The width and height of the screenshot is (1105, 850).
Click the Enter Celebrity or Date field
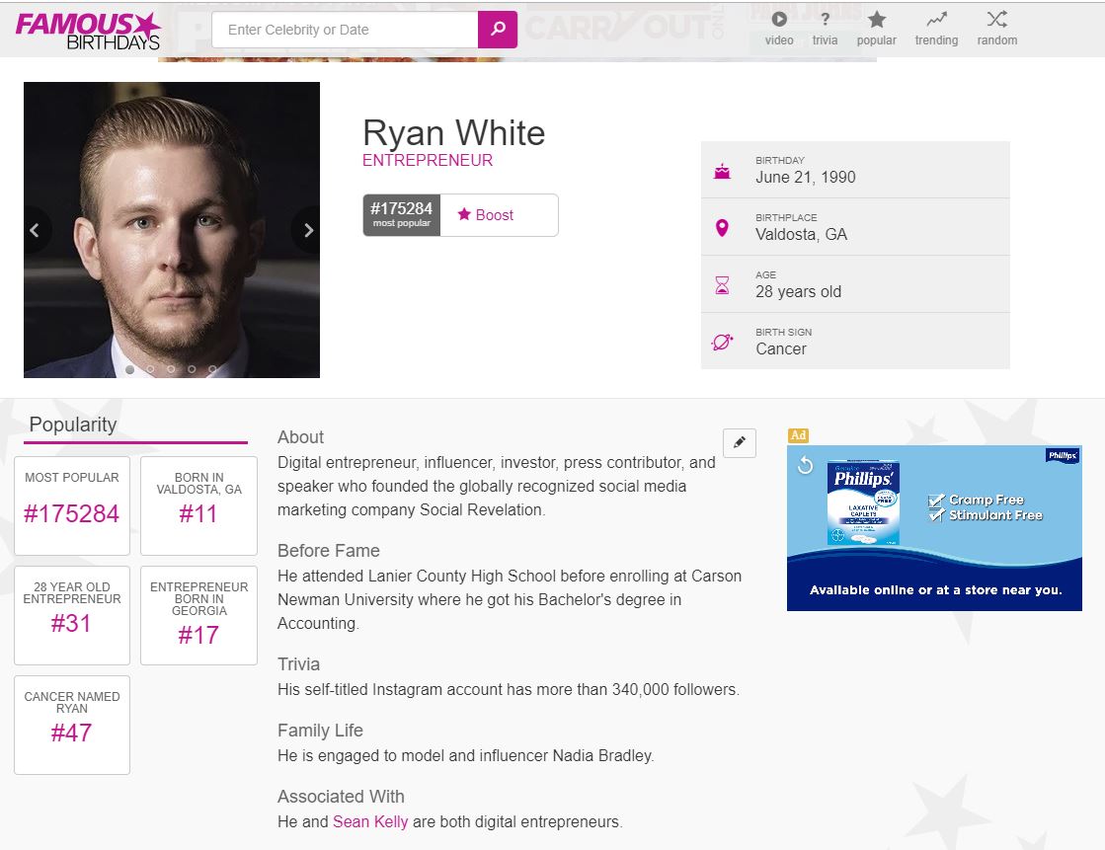click(x=345, y=30)
